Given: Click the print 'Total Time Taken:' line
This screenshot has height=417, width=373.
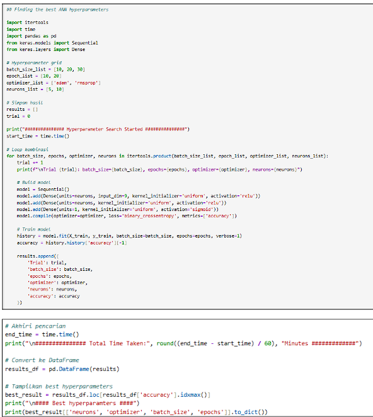Looking at the screenshot, I should 183,343.
